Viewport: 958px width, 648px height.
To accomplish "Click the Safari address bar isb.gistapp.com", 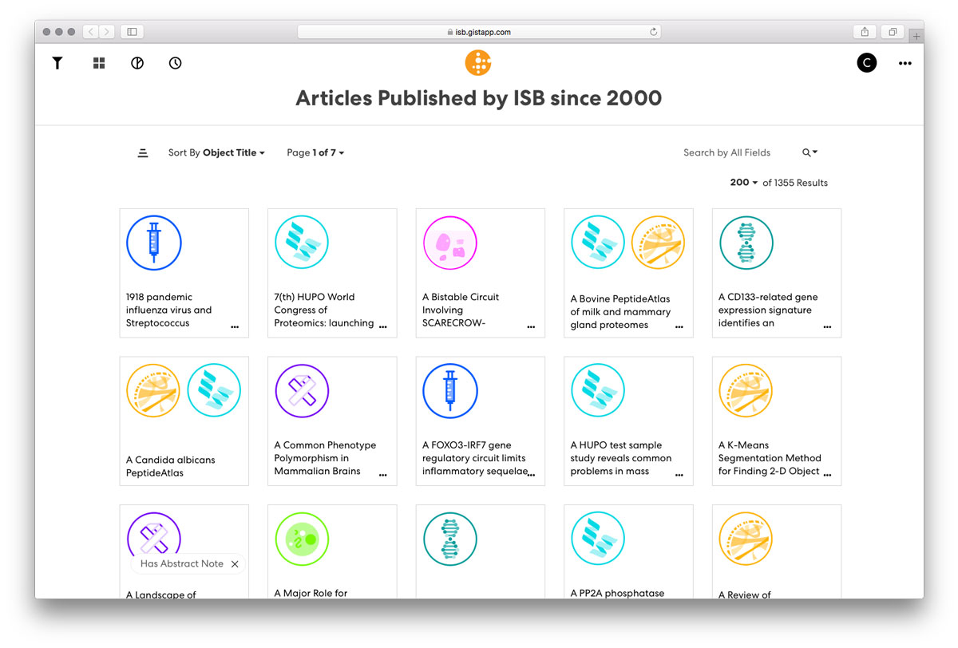I will (479, 32).
